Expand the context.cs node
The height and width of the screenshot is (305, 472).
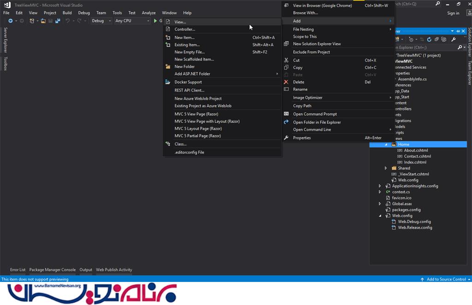pos(380,192)
